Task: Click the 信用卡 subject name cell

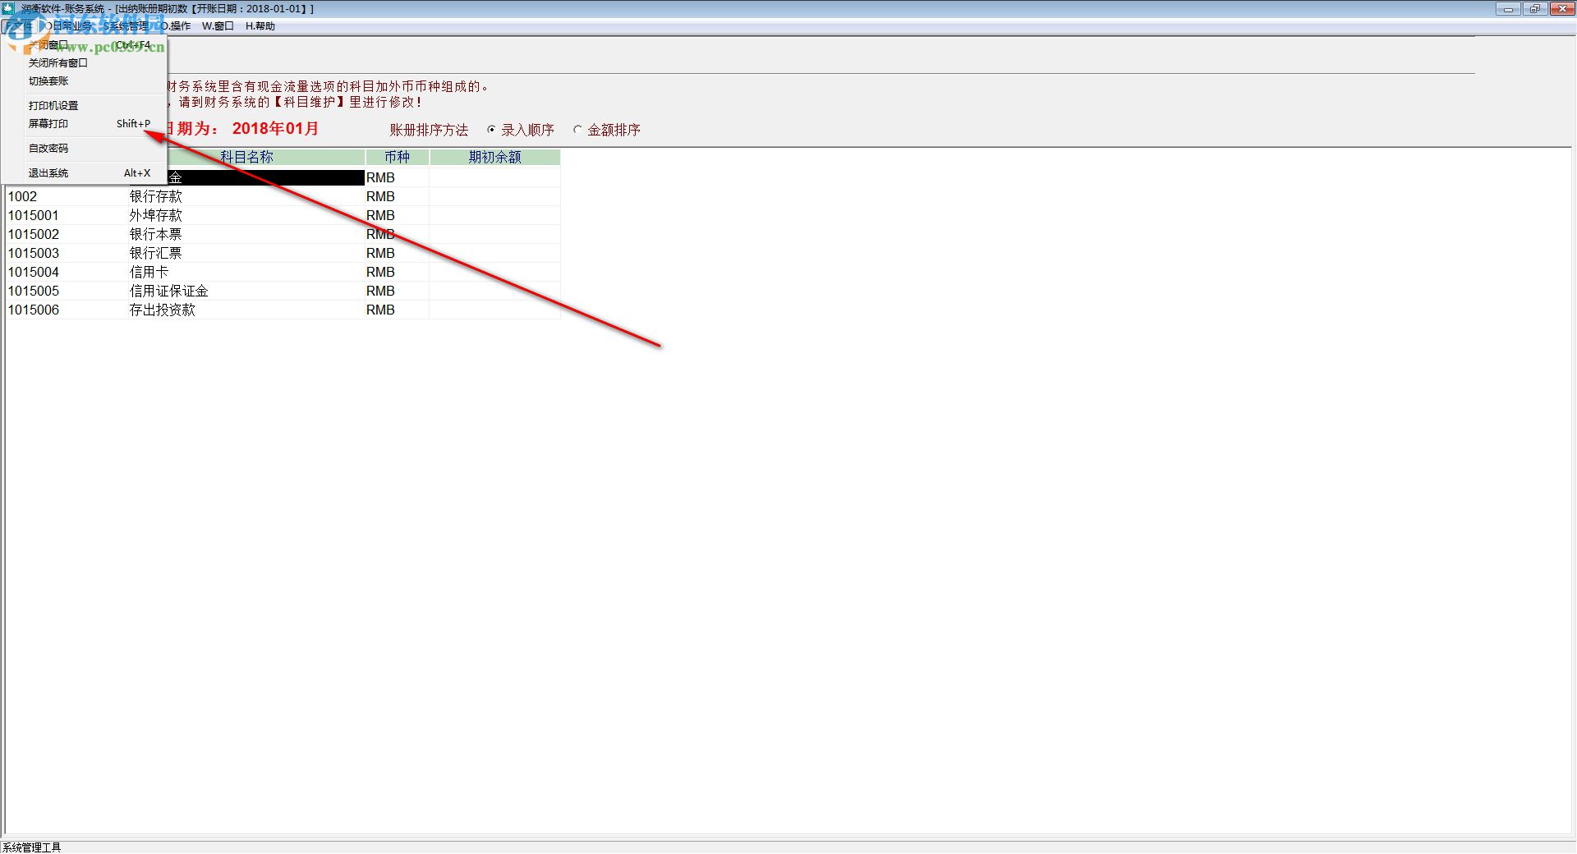Action: (246, 272)
